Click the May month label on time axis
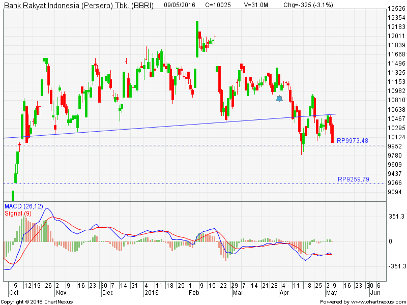 tap(332, 293)
